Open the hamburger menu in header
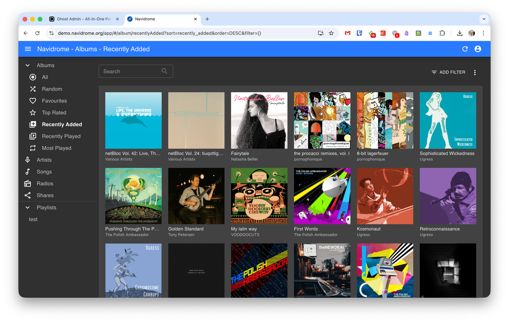The height and width of the screenshot is (322, 509). [28, 49]
